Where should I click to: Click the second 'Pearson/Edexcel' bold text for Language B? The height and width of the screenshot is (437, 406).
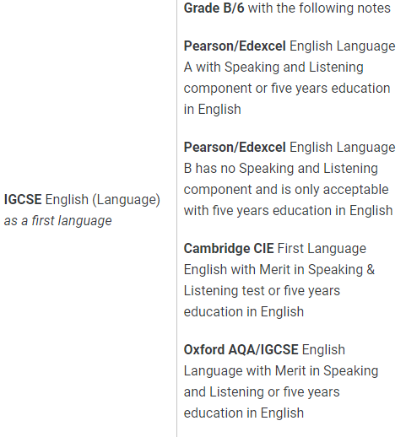coord(235,147)
